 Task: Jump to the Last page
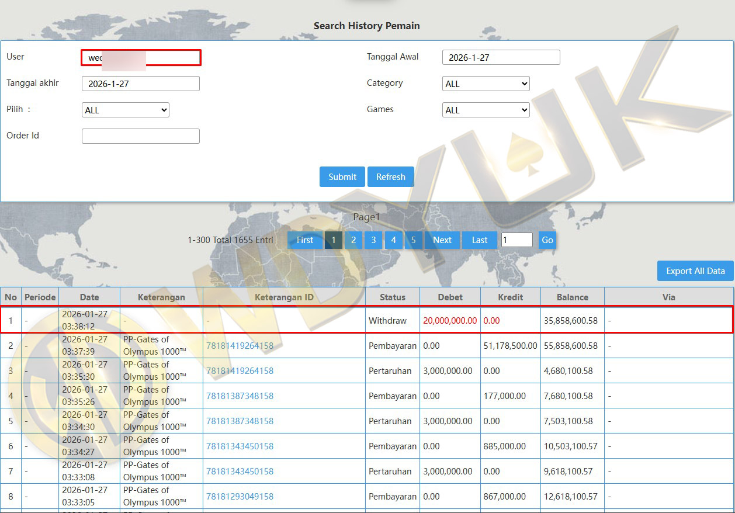tap(479, 240)
